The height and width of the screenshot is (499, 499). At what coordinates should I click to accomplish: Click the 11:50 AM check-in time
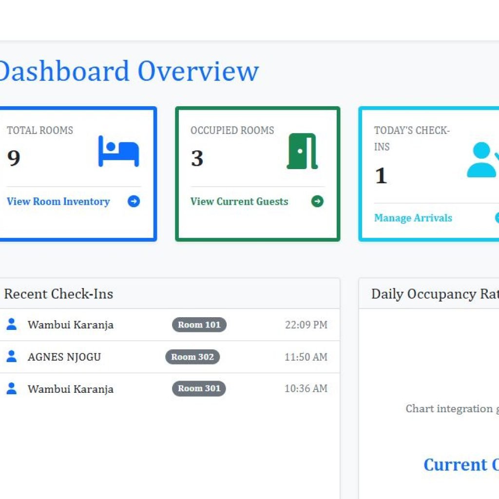(306, 357)
